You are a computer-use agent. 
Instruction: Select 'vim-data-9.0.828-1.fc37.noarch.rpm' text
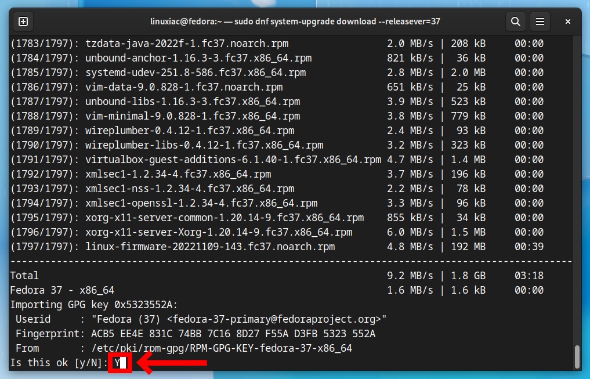point(184,87)
